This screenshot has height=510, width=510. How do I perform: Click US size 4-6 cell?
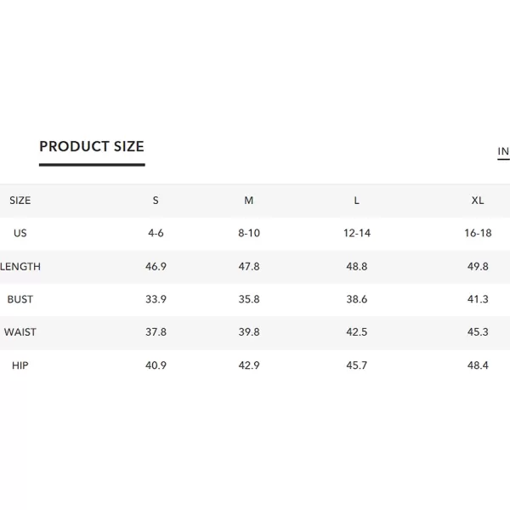[156, 233]
